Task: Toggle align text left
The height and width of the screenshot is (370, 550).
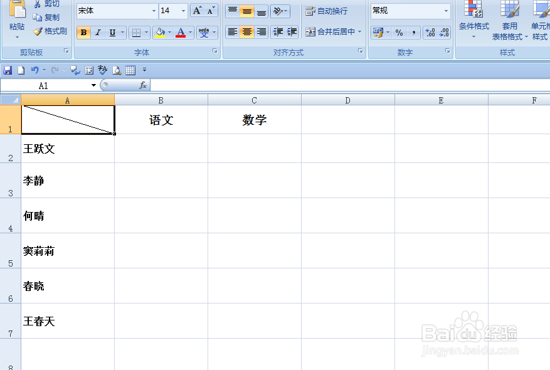Action: click(x=232, y=32)
